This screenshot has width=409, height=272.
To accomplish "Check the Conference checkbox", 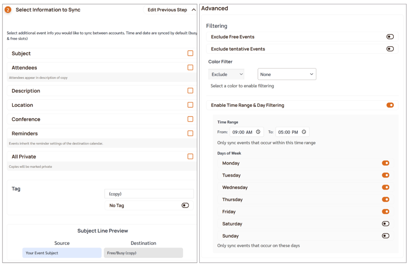I will click(x=191, y=119).
